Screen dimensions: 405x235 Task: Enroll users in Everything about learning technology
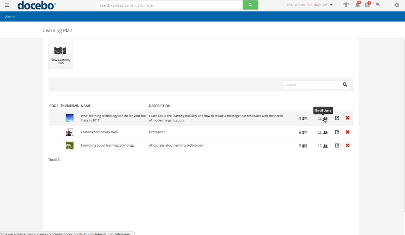[325, 145]
